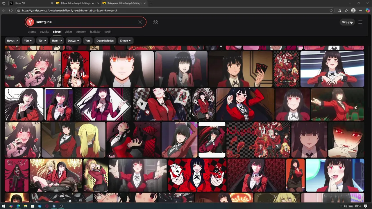Open search by image camera icon
372x209 pixels.
tap(155, 22)
